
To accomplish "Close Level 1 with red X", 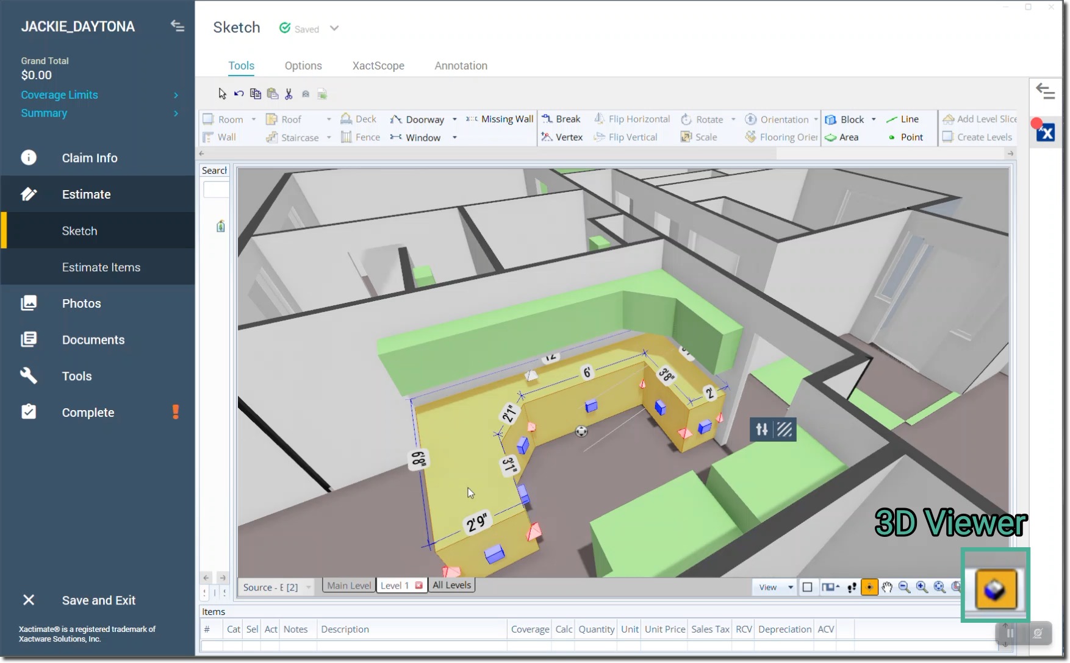I will point(418,585).
